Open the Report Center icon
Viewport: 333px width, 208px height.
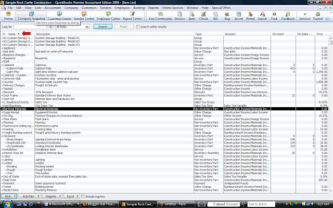[x=133, y=16]
